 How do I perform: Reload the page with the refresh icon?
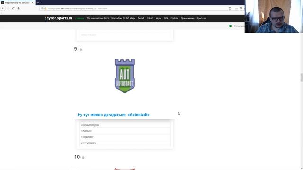tap(13, 8)
